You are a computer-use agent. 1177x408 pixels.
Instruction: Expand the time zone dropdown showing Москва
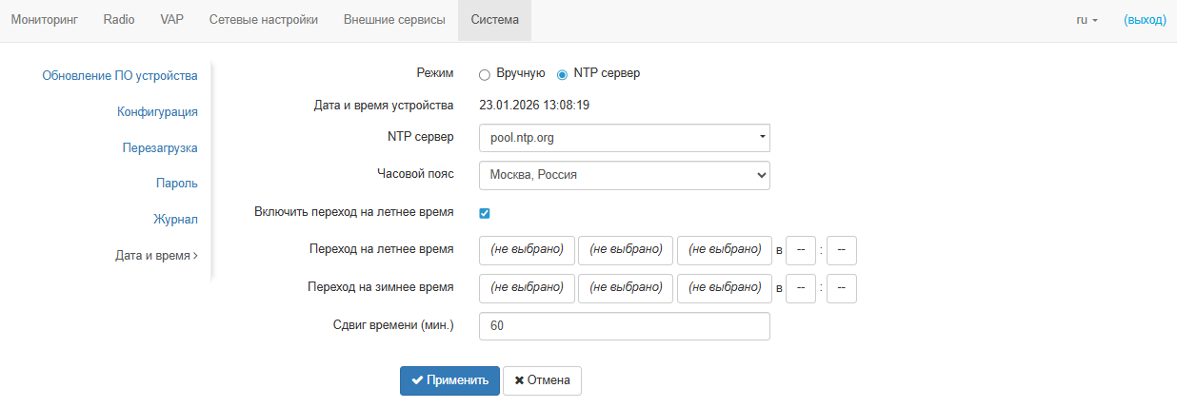pos(624,175)
